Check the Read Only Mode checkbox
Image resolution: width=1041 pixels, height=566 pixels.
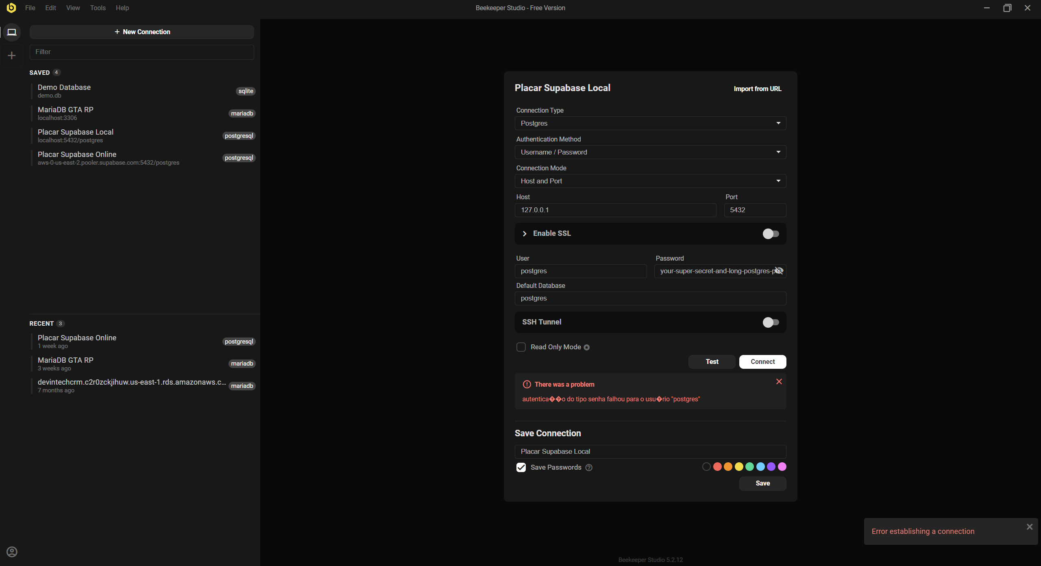coord(521,347)
